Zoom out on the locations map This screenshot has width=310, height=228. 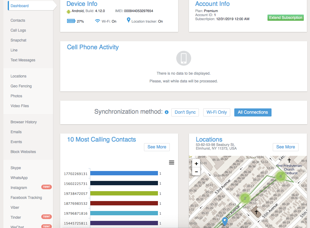tap(196, 171)
